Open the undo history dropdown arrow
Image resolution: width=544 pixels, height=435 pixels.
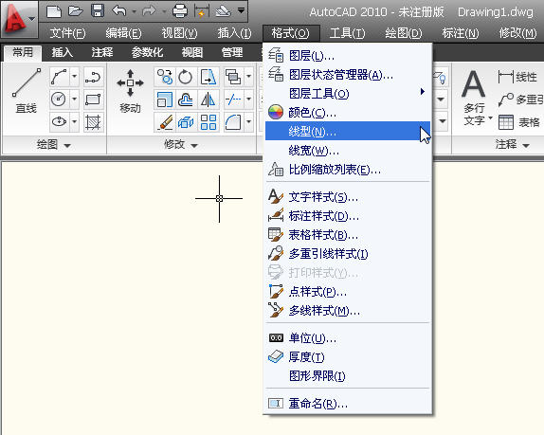[x=134, y=11]
